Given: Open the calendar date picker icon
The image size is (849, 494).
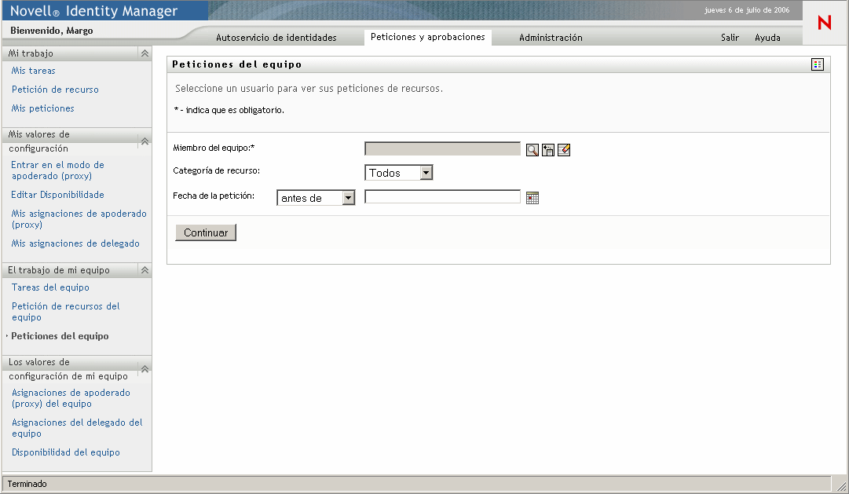Looking at the screenshot, I should point(532,198).
